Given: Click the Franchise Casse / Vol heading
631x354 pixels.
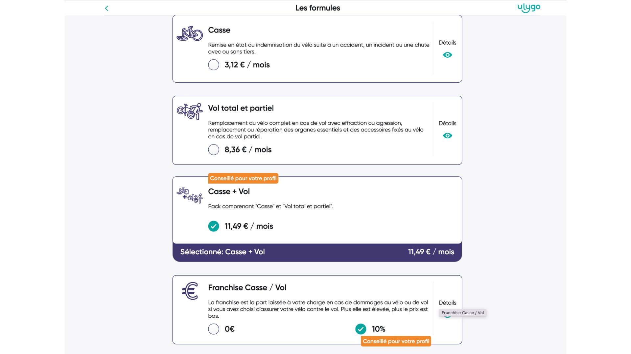Looking at the screenshot, I should tap(247, 287).
